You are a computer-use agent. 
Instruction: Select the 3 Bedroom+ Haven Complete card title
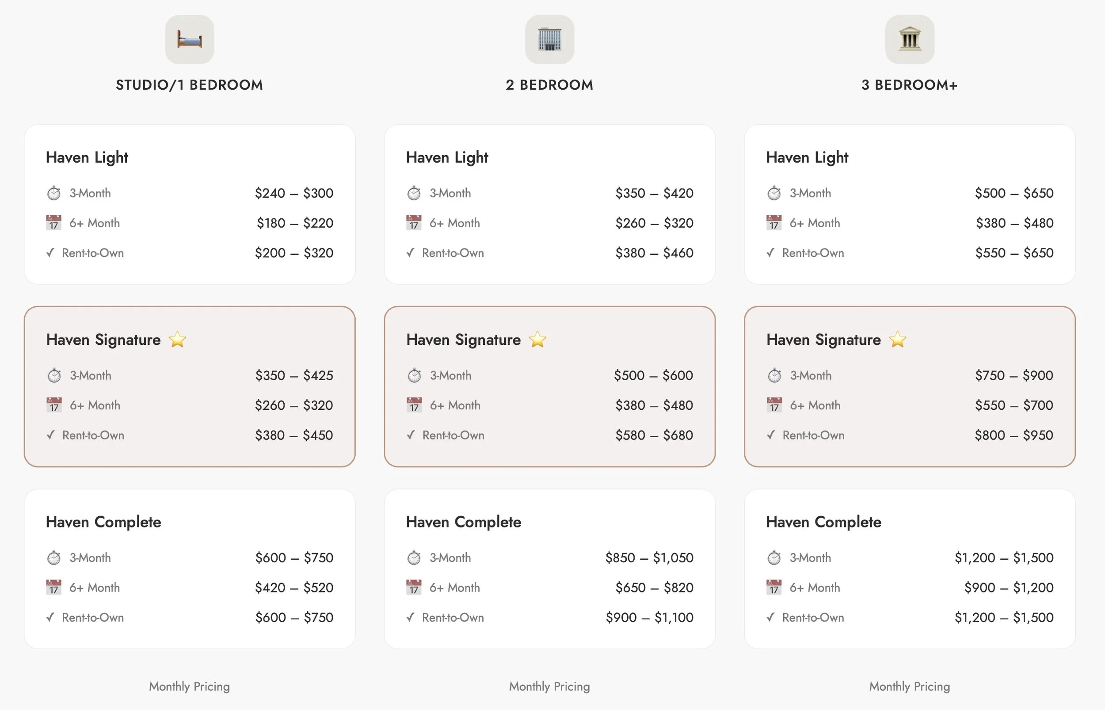click(823, 523)
